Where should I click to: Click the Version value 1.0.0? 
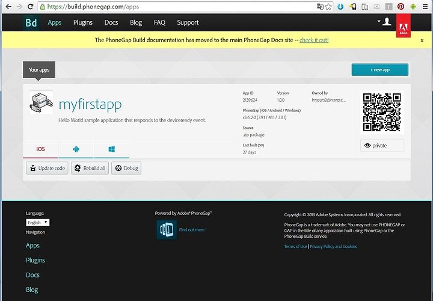pyautogui.click(x=281, y=100)
